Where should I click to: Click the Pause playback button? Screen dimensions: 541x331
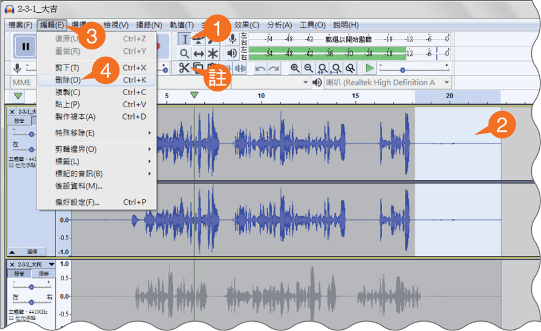tap(25, 46)
